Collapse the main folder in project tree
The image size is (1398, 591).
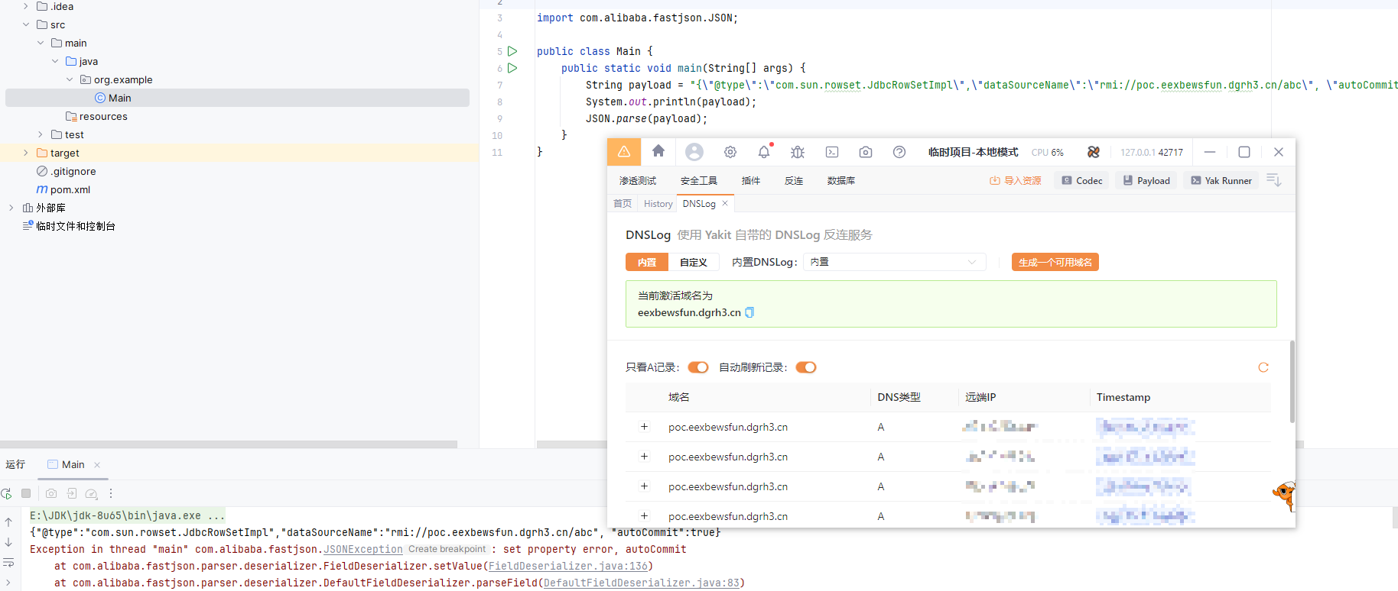[x=41, y=43]
